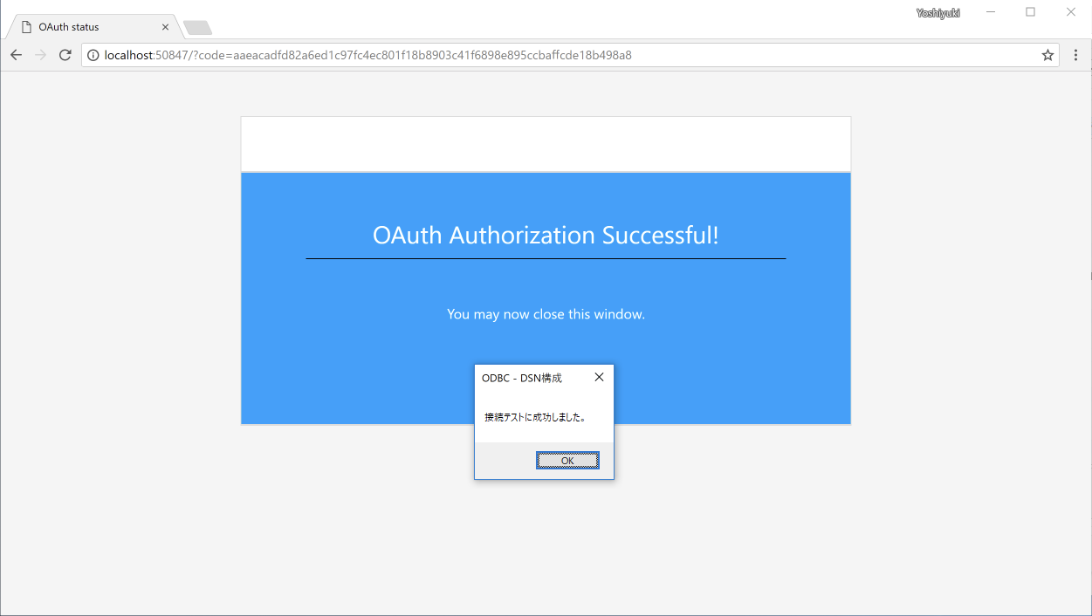The height and width of the screenshot is (616, 1092).
Task: Click the Yoshiyuki profile name
Action: 937,12
